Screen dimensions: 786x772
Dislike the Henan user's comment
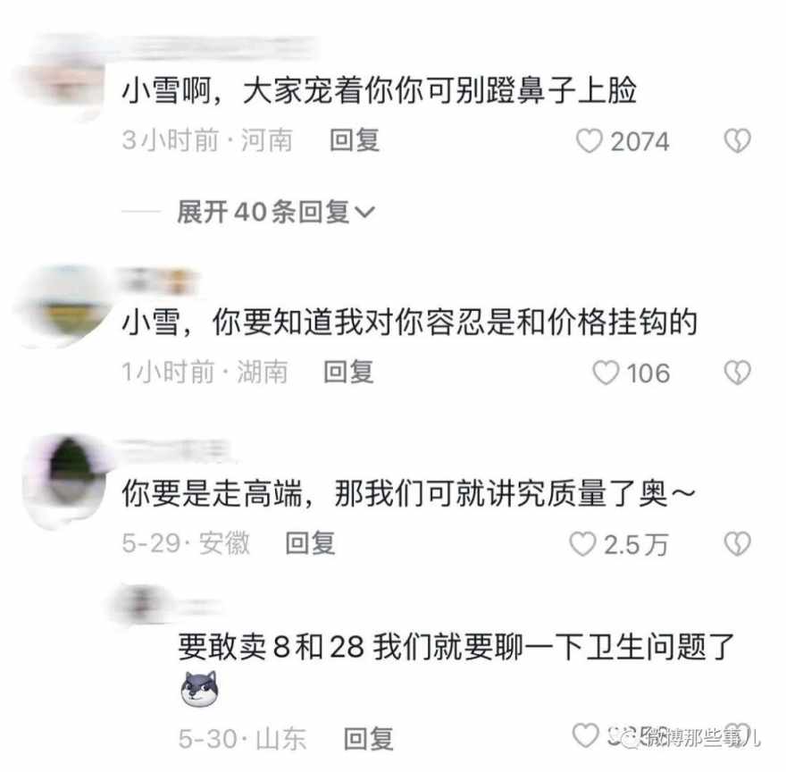click(x=738, y=141)
